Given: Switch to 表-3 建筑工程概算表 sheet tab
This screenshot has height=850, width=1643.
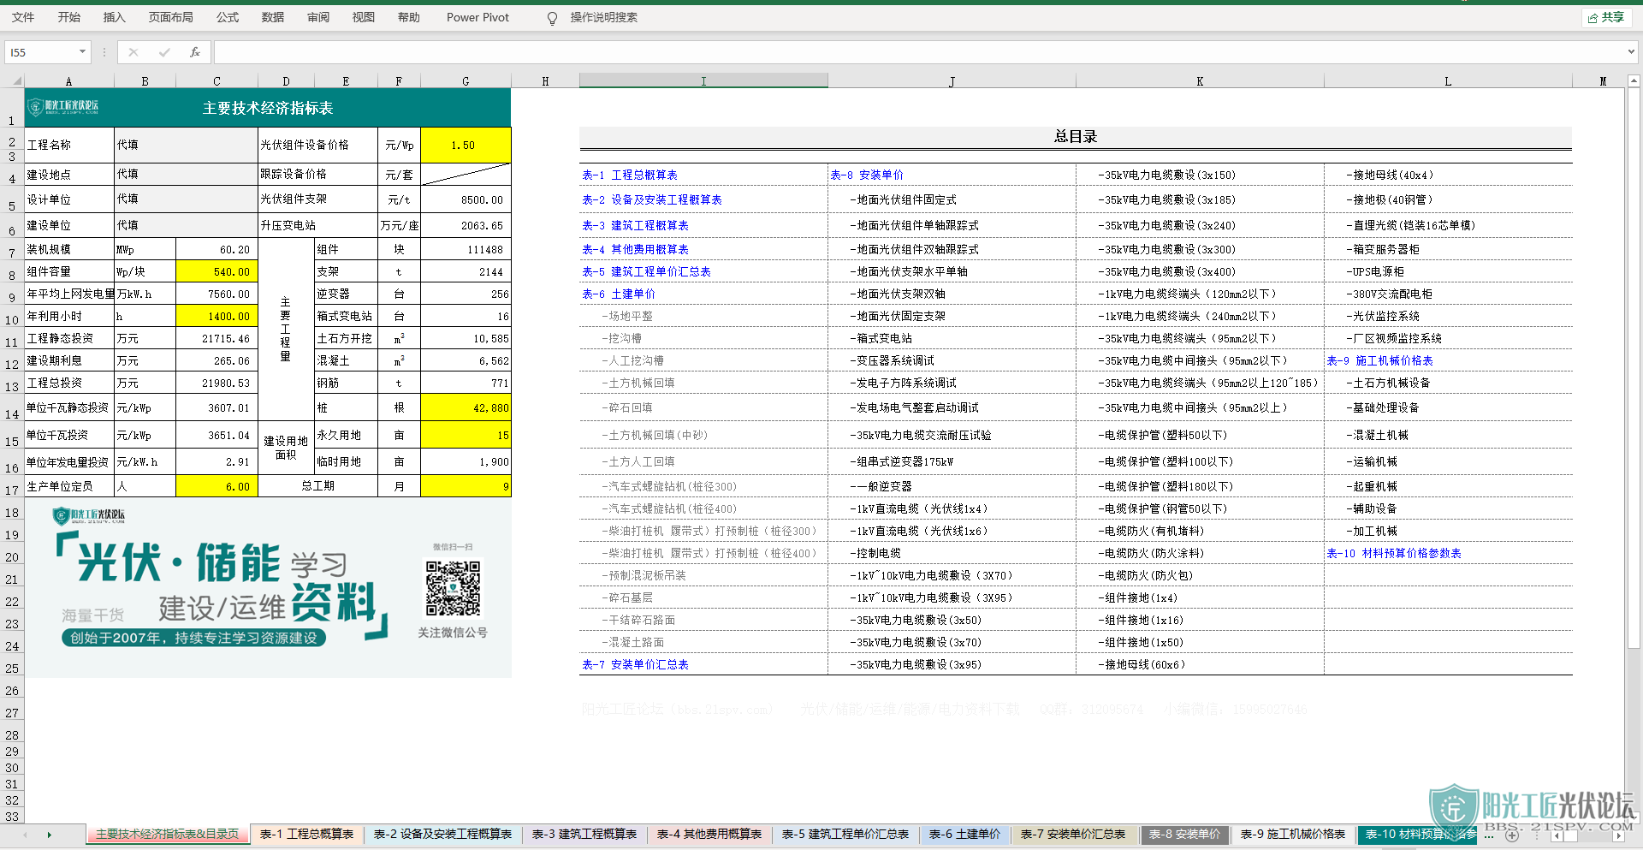Looking at the screenshot, I should click(584, 835).
